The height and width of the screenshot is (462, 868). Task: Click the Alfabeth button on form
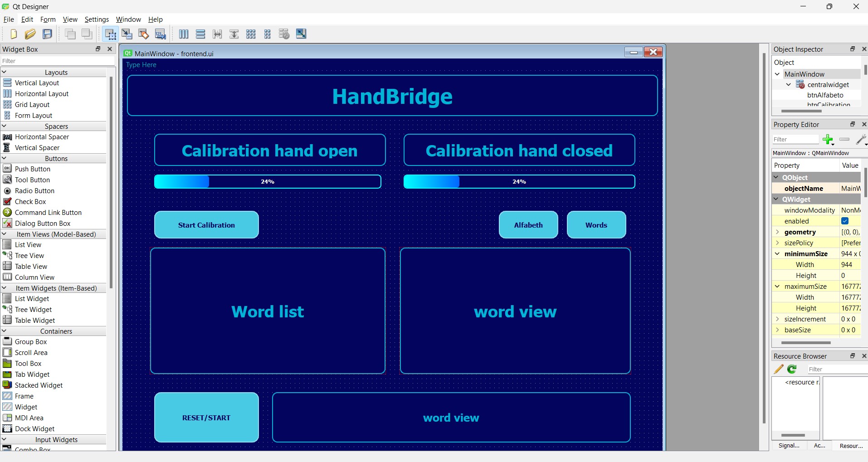528,225
